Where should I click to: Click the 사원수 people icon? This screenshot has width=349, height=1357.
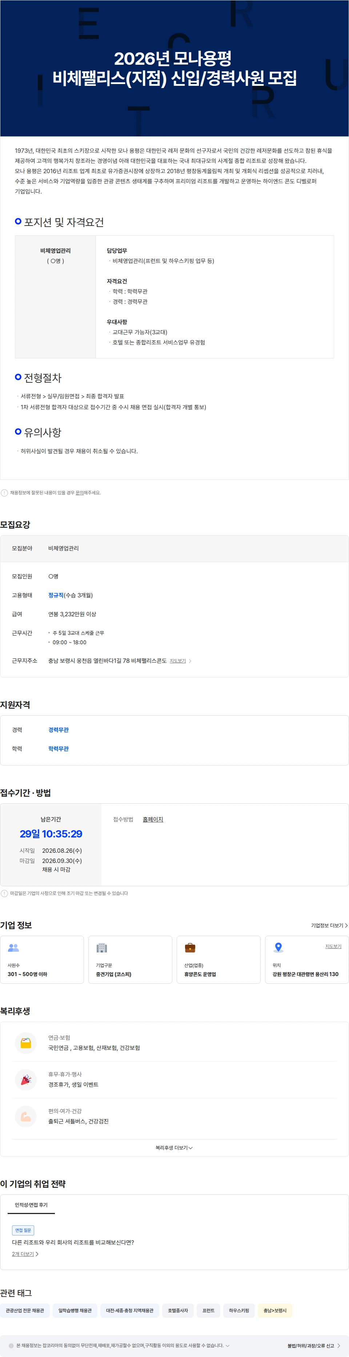click(14, 948)
